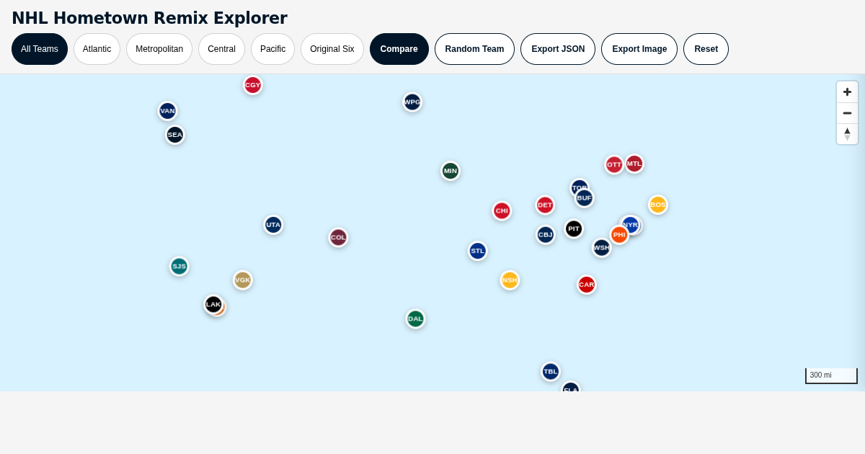Click the WSH Washington marker
Viewport: 865px width, 454px height.
(x=601, y=248)
